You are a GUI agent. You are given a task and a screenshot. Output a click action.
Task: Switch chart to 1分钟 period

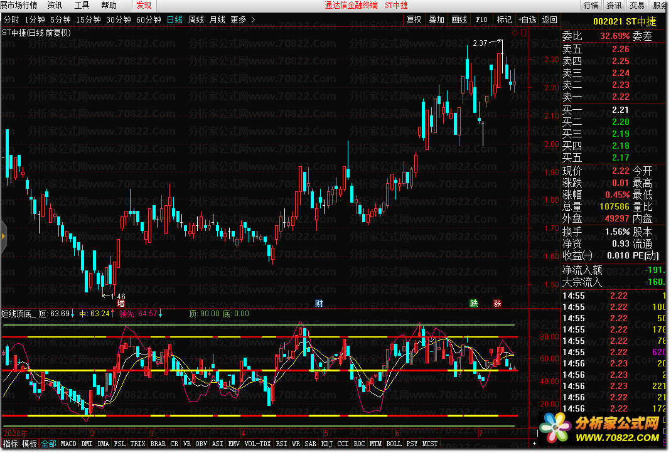(35, 19)
